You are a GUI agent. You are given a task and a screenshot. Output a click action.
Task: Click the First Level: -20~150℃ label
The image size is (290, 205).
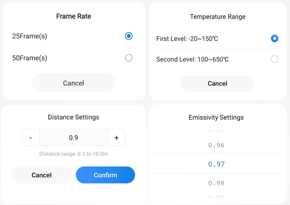pos(187,39)
